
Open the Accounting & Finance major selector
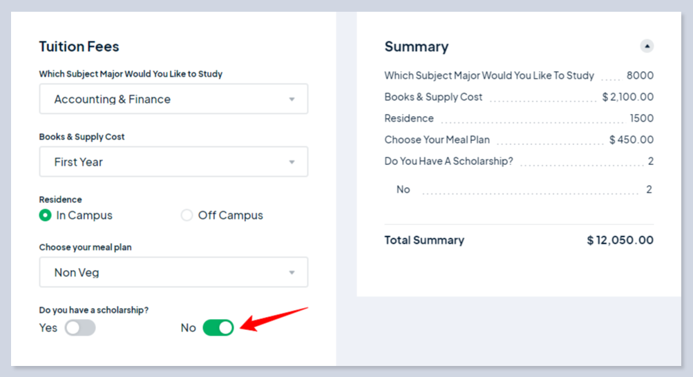coord(173,99)
